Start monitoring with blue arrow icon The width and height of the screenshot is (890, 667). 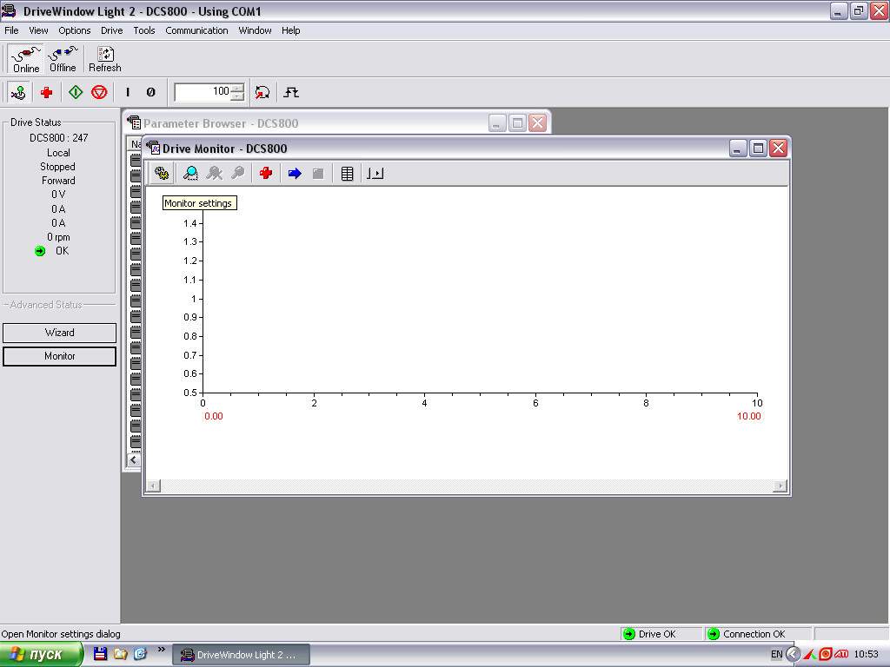[x=295, y=173]
